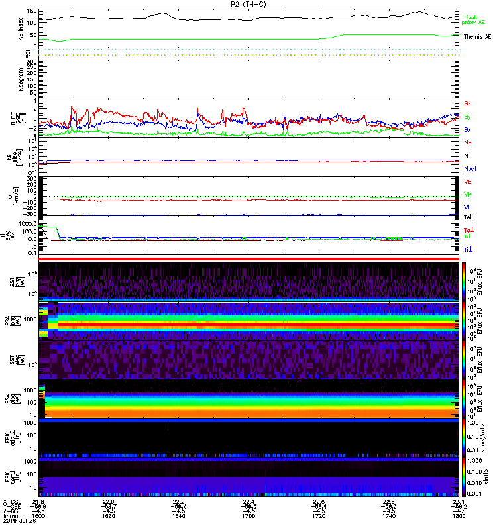Select the black Ni legend label
This screenshot has width=497, height=530.
[x=467, y=156]
